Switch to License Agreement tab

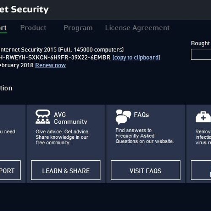pyautogui.click(x=138, y=28)
